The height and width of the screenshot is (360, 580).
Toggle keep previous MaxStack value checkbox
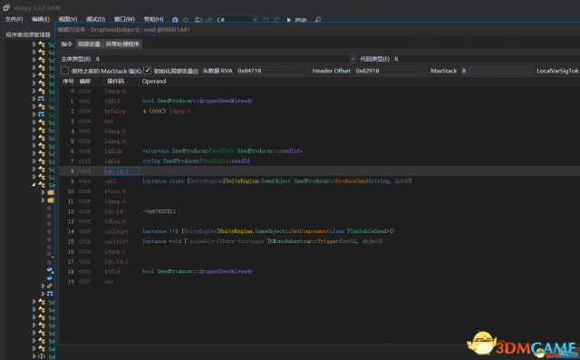(x=64, y=71)
